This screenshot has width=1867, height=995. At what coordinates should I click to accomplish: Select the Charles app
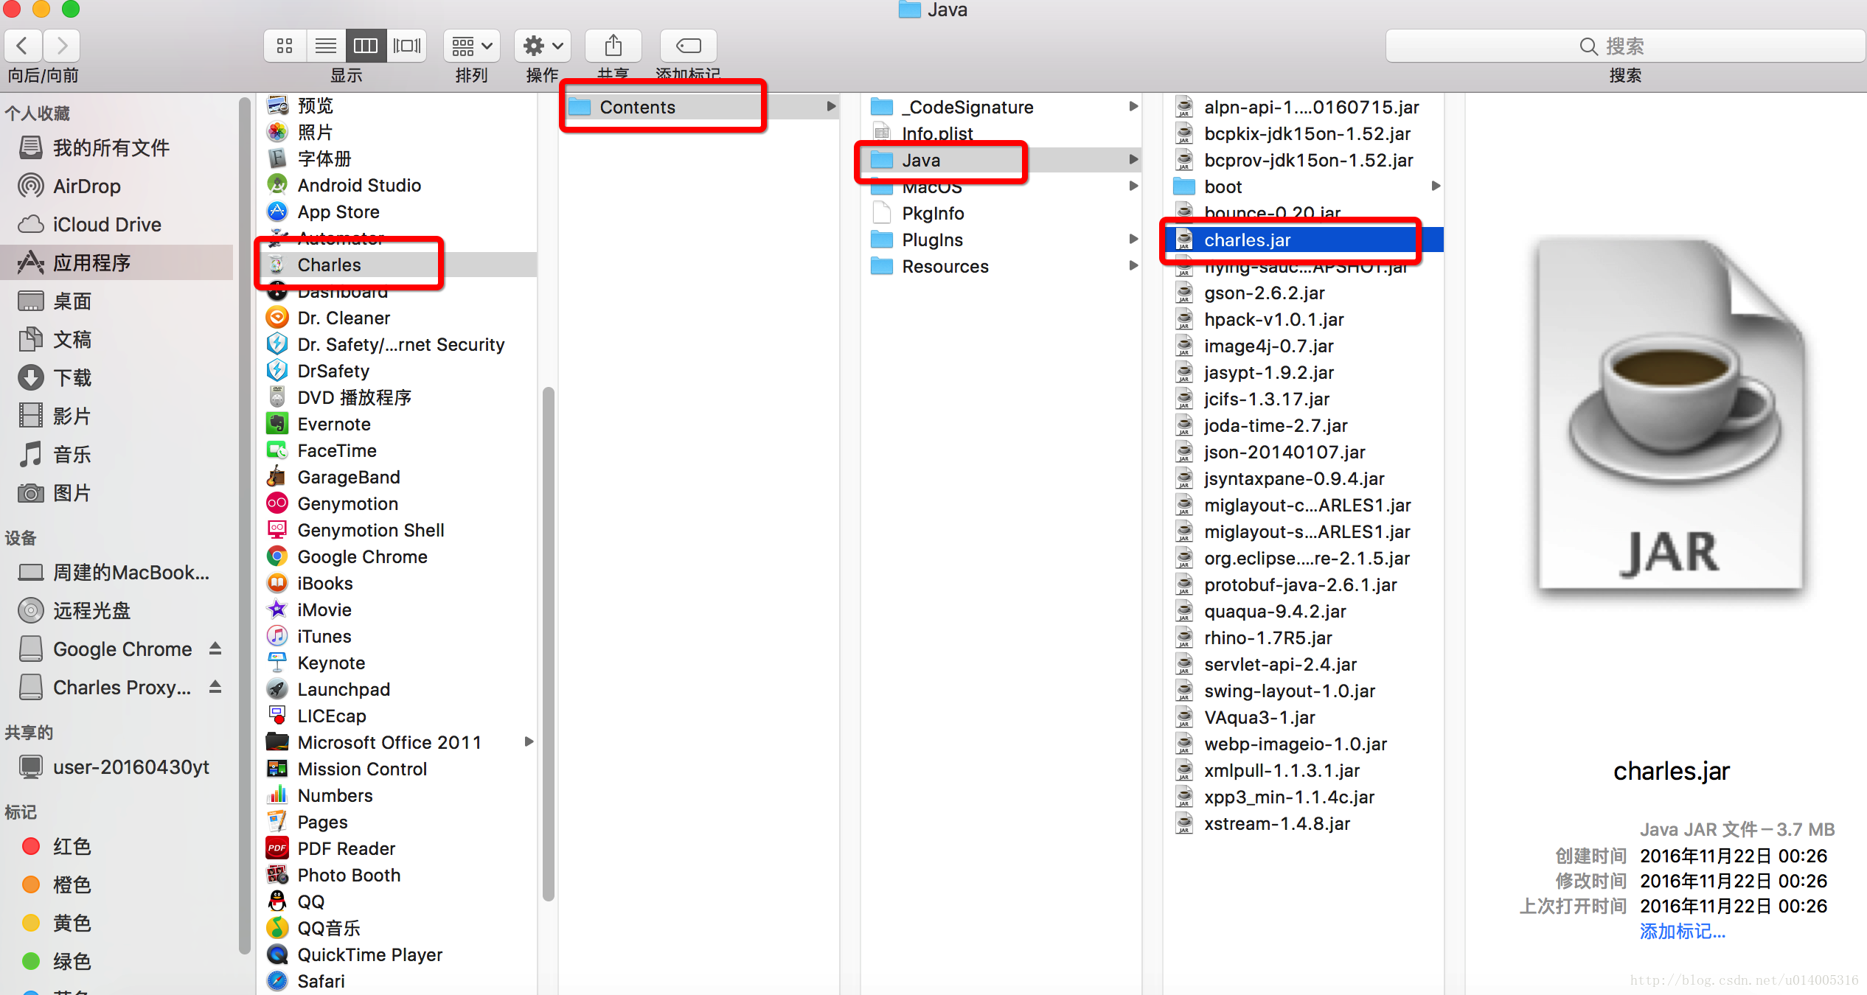click(x=398, y=265)
